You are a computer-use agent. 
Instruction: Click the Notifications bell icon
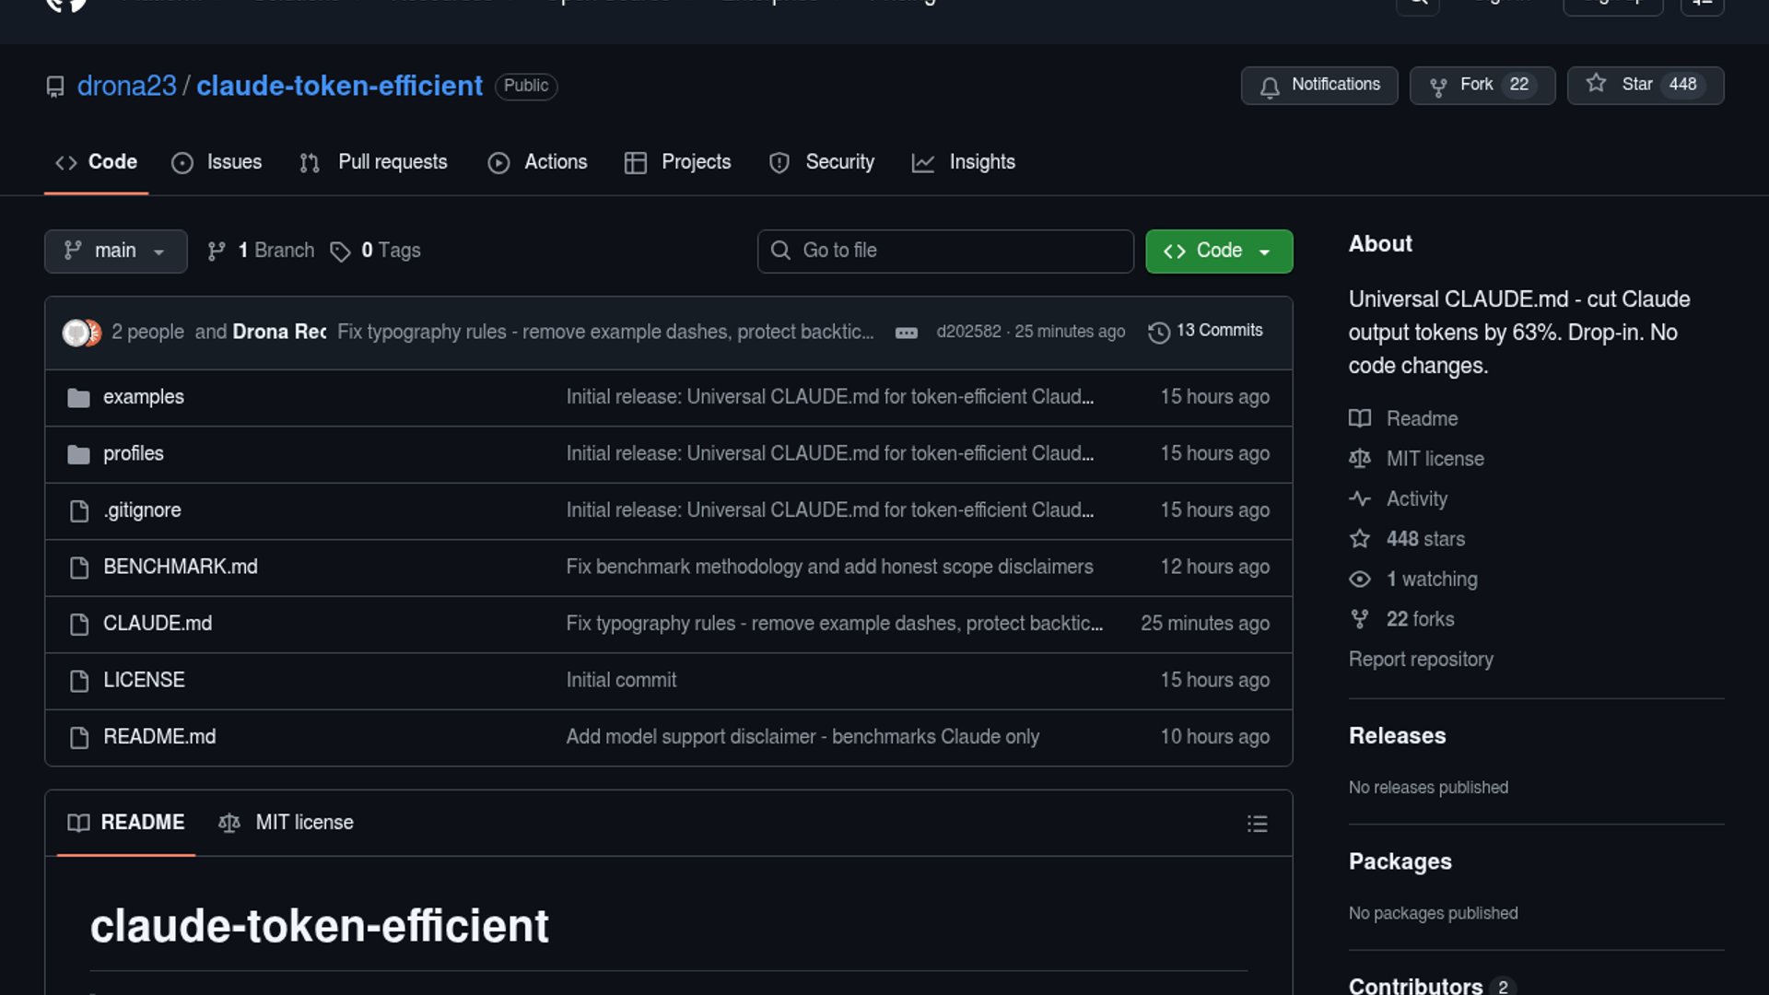click(x=1270, y=87)
